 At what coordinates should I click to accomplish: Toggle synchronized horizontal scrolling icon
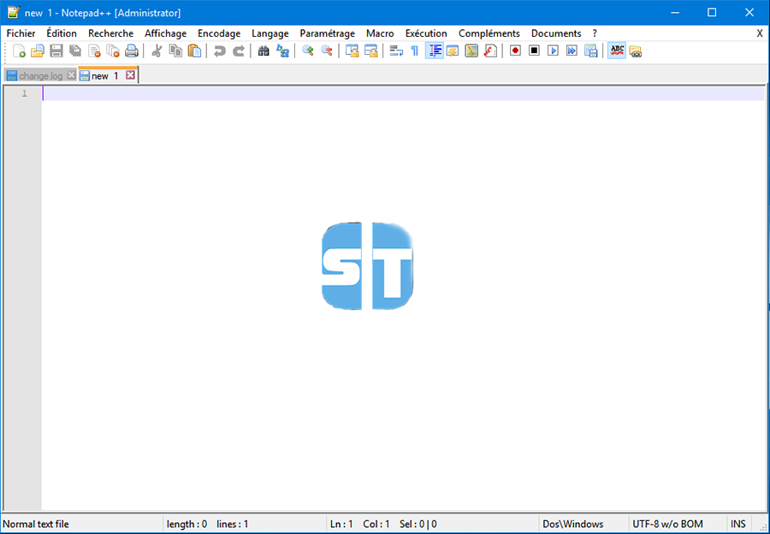370,50
